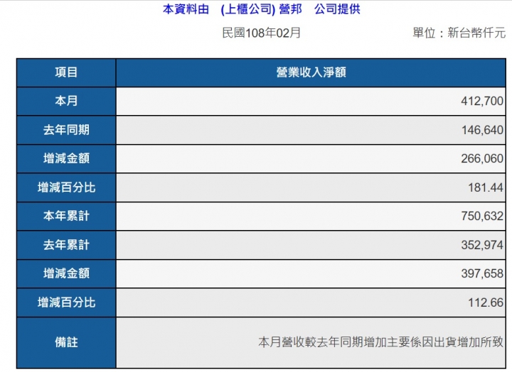This screenshot has width=512, height=372.
Task: Click the value 352,974
Action: click(482, 245)
